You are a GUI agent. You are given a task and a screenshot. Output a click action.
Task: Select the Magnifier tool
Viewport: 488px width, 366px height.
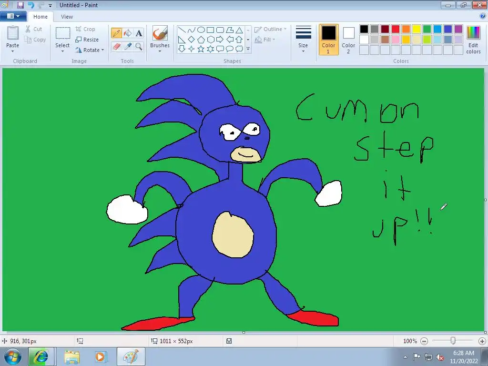139,47
